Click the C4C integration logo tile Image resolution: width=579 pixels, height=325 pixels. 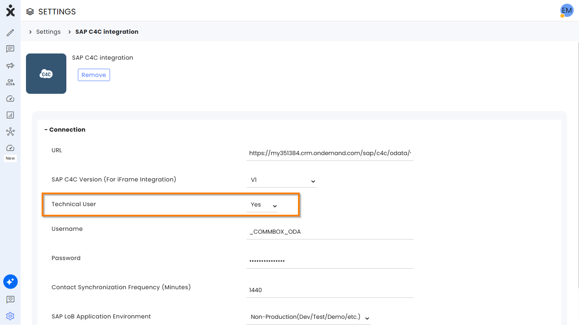coord(46,74)
